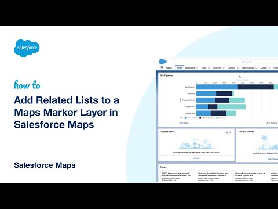The image size is (278, 209).
Task: Click the 'how to' script text
Action: (x=27, y=85)
